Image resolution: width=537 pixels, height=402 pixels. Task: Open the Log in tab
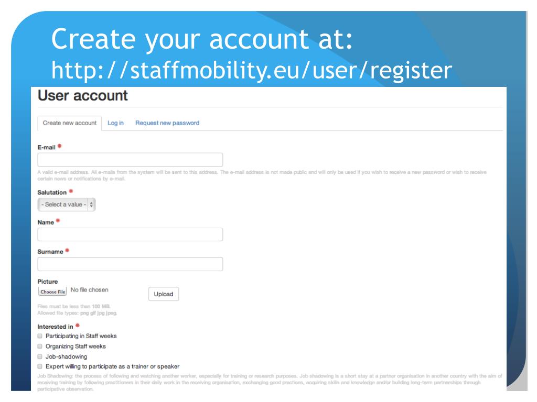[115, 123]
